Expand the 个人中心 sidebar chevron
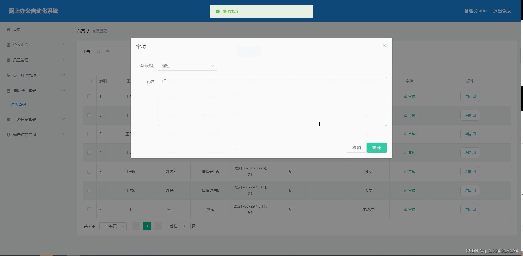 [x=64, y=44]
